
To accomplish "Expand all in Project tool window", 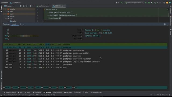I will (24, 6).
